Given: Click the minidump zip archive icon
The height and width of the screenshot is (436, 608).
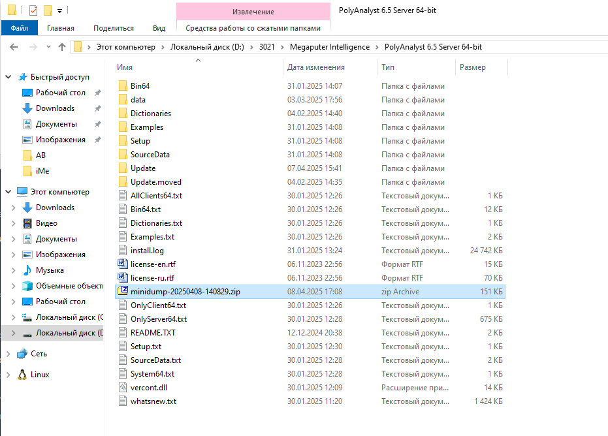Looking at the screenshot, I should click(x=123, y=290).
